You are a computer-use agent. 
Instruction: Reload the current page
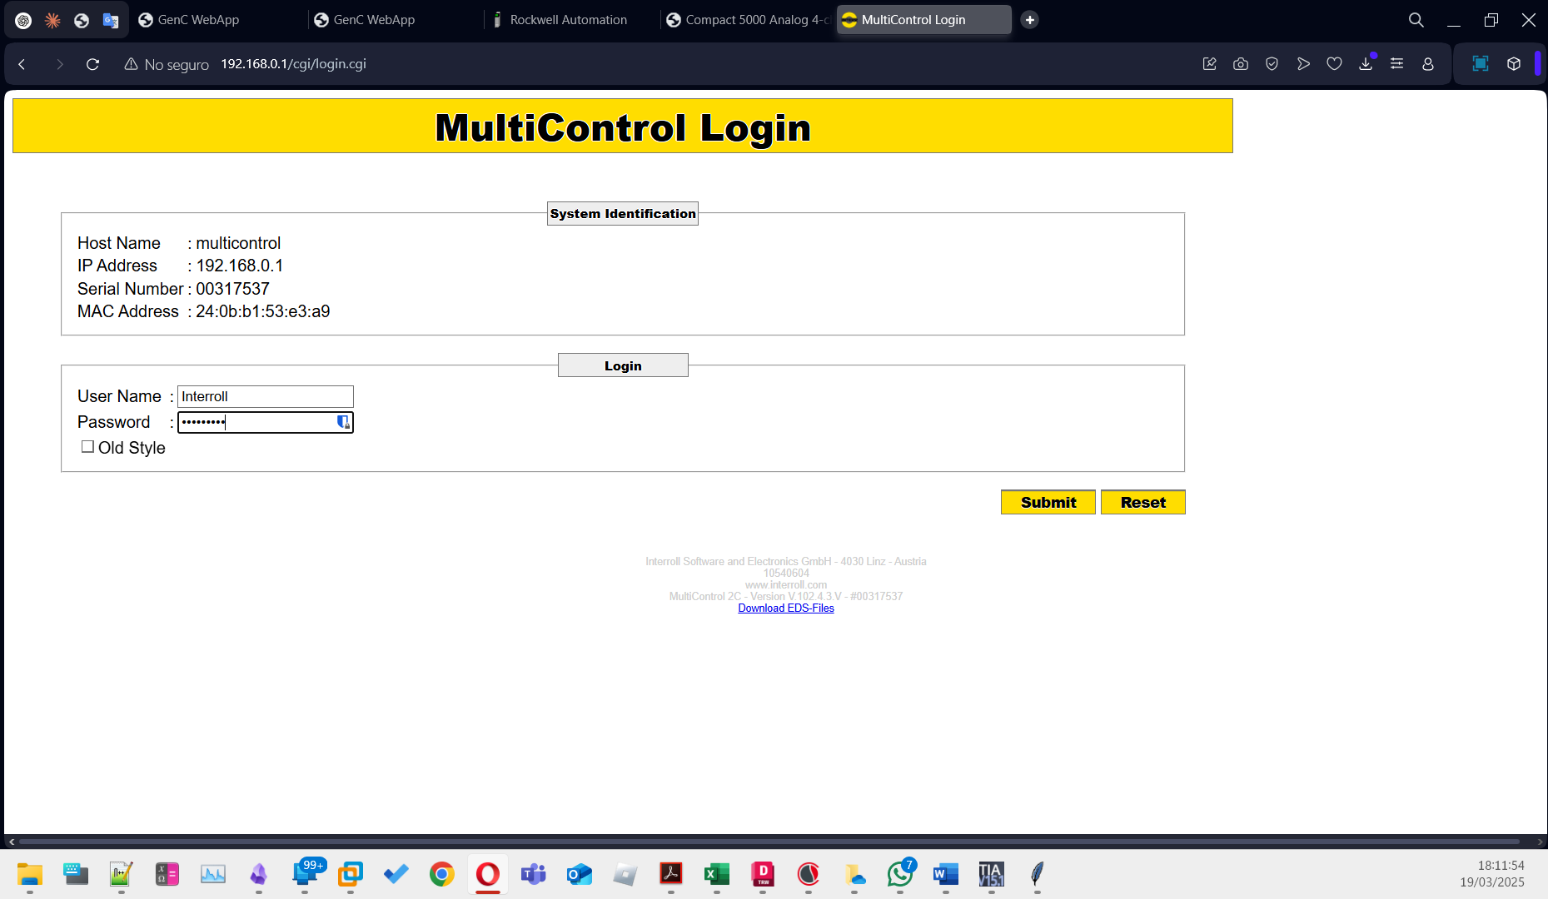92,64
